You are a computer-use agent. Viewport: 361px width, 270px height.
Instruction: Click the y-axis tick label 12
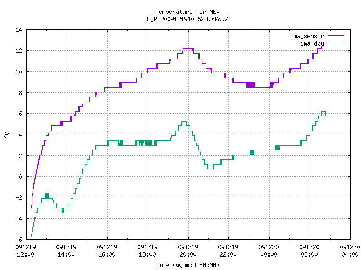coord(19,51)
